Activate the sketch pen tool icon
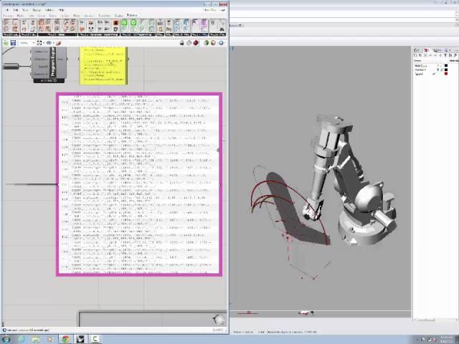This screenshot has height=344, width=459. click(58, 43)
